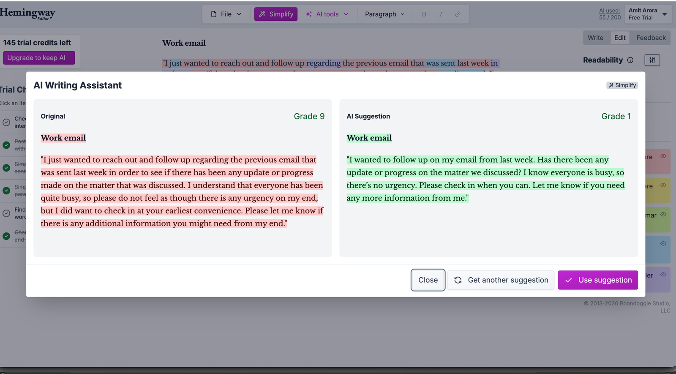Click the 'Grade 9' original score

click(309, 116)
